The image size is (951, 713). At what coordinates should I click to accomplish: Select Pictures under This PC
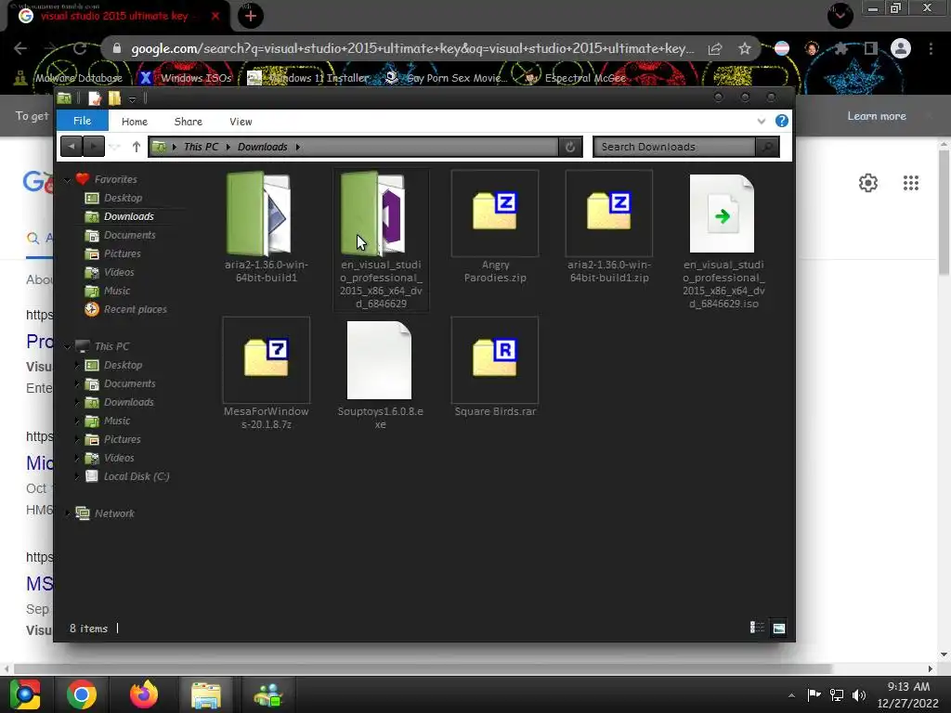click(113, 439)
